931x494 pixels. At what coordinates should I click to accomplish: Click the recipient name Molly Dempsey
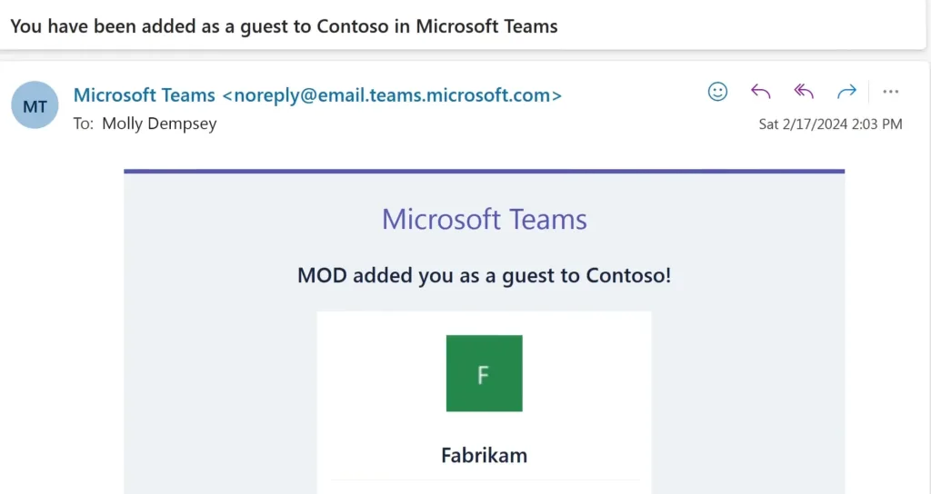(x=159, y=123)
